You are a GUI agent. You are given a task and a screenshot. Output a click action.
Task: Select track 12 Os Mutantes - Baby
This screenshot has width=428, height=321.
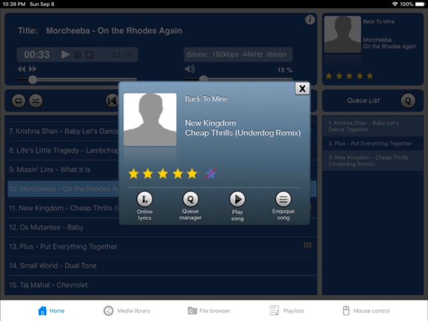click(x=162, y=227)
